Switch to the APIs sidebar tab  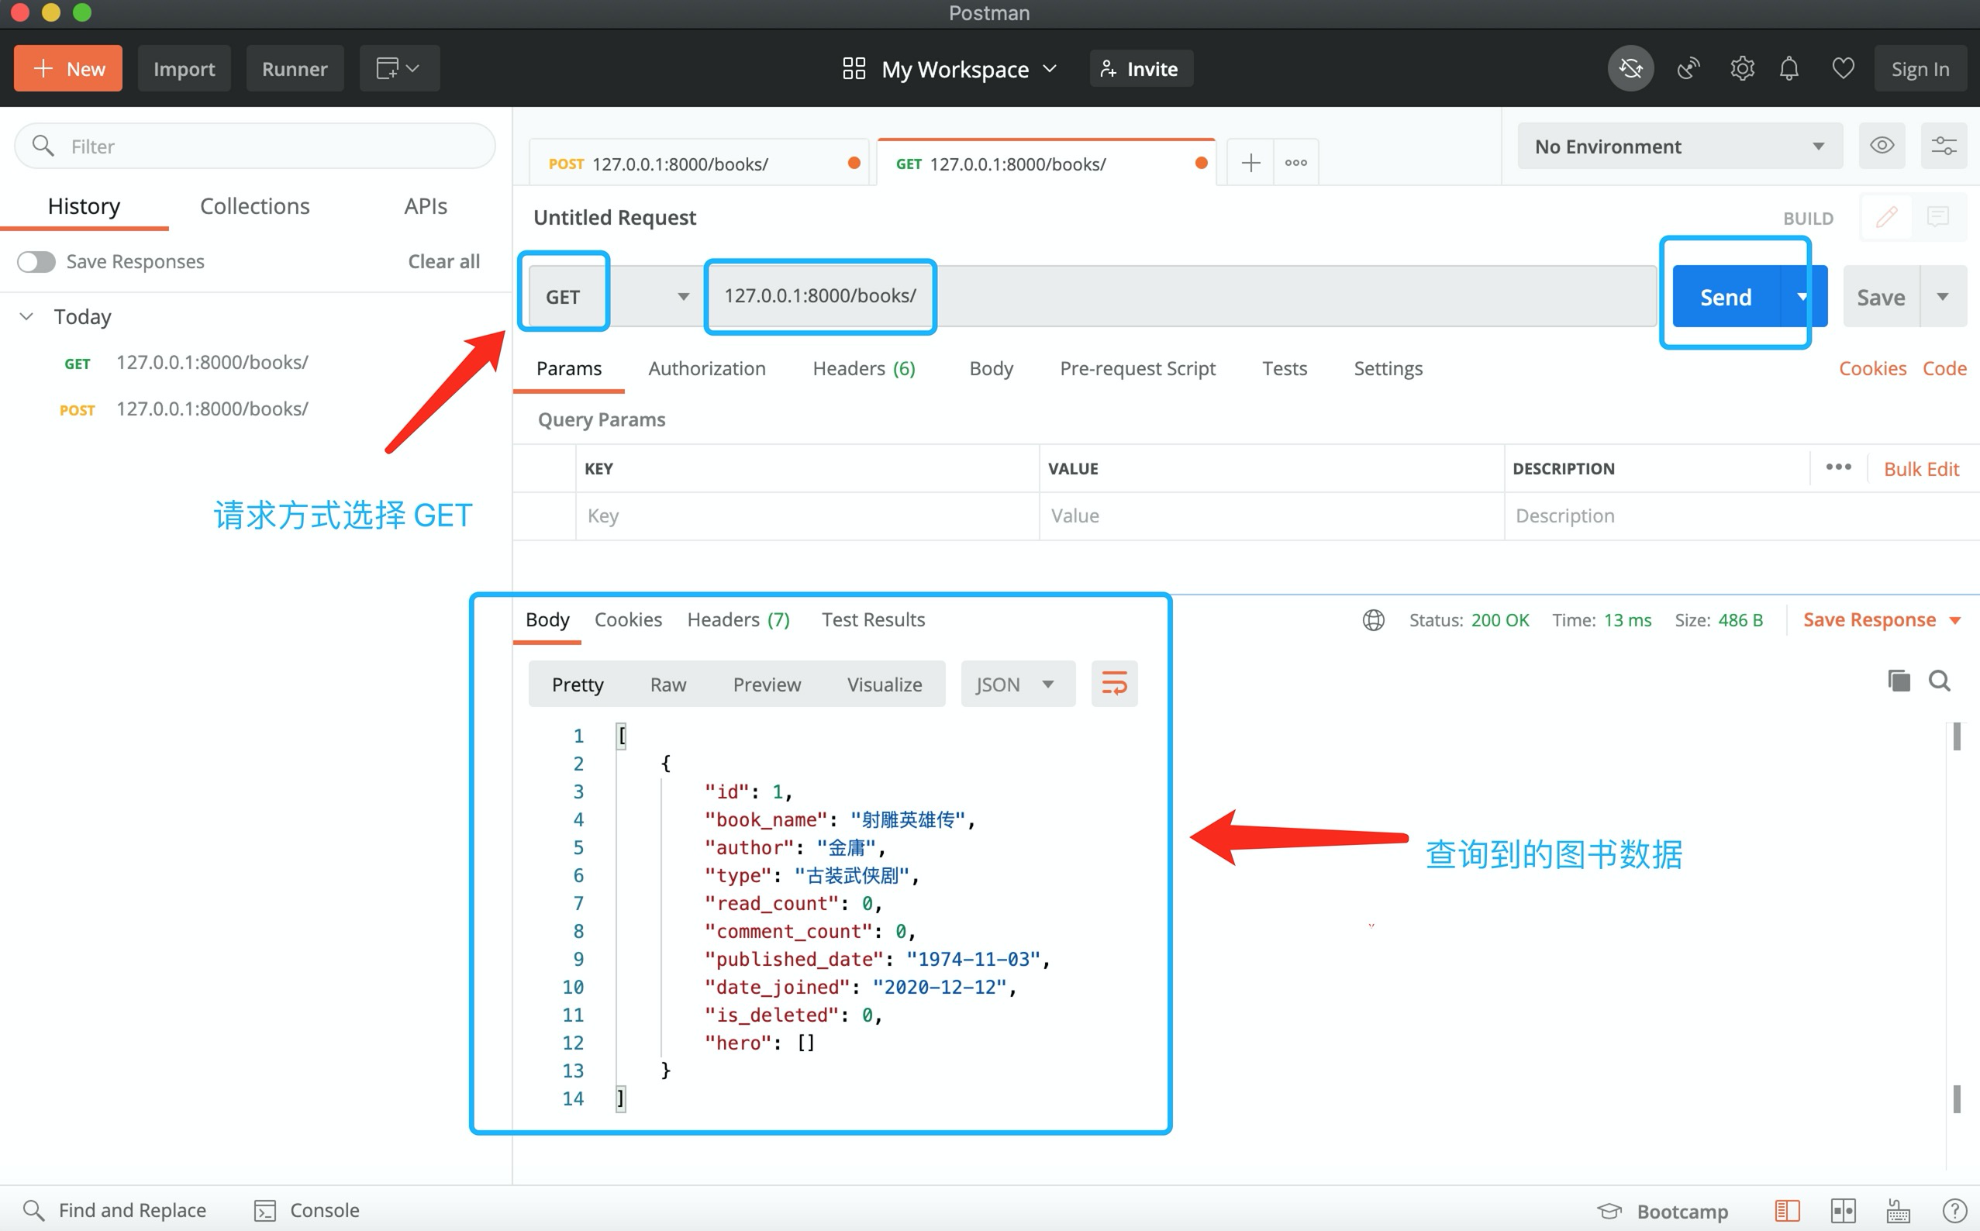425,207
